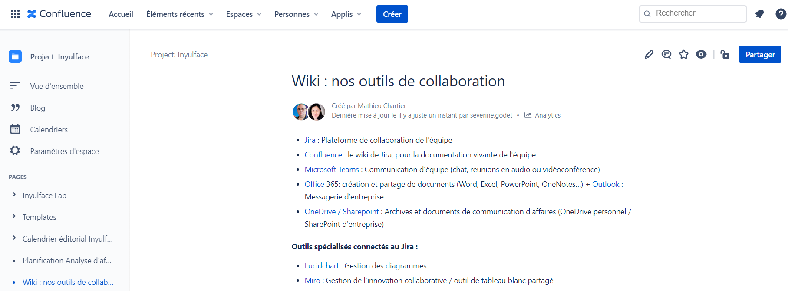
Task: Click the Project: Inyulface breadcrumb
Action: (179, 55)
